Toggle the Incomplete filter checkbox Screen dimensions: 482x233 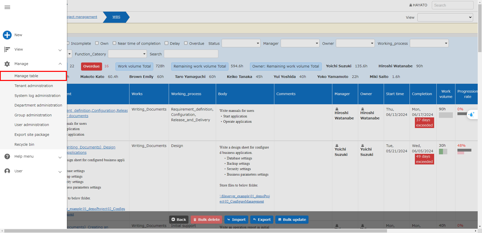[x=68, y=43]
